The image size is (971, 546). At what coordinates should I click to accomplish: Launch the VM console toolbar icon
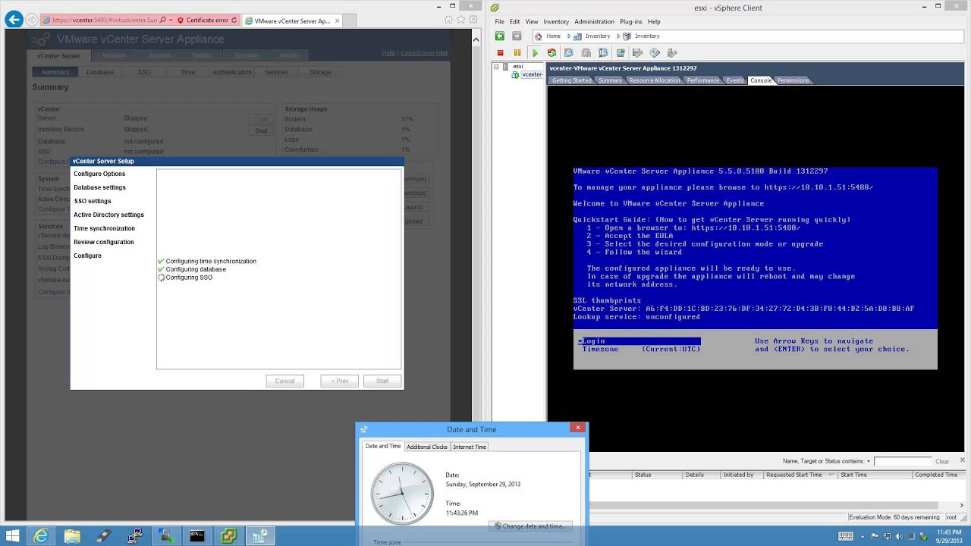click(x=621, y=53)
